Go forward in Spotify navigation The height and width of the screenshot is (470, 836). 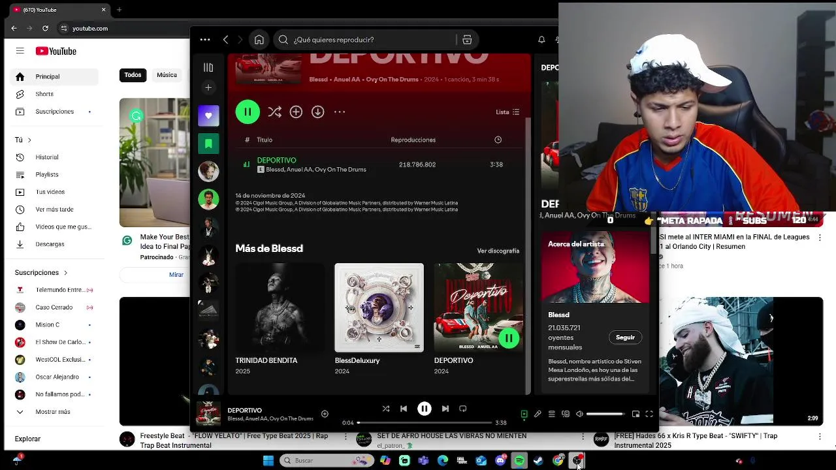240,40
